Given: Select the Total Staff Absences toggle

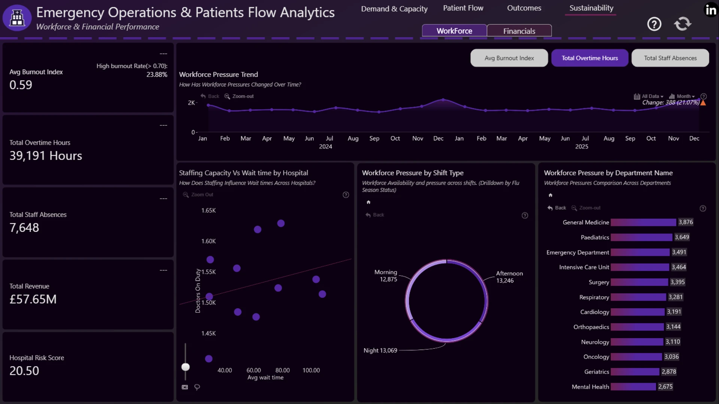Looking at the screenshot, I should [670, 58].
